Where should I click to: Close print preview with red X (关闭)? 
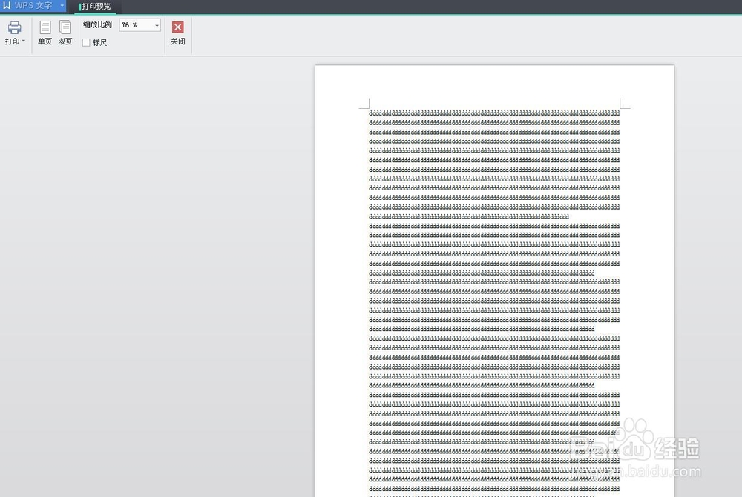coord(178,27)
